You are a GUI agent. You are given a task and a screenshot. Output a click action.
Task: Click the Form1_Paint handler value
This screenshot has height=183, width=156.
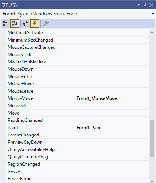tap(89, 128)
